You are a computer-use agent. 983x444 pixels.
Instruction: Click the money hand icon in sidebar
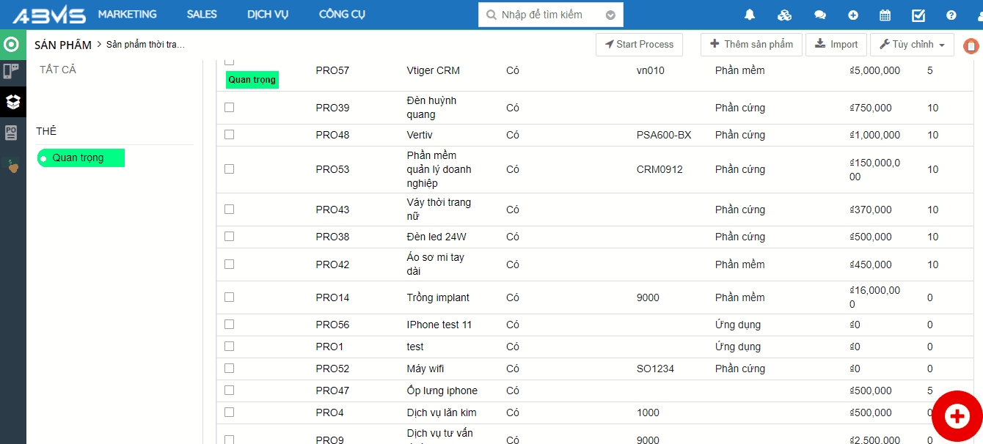[12, 166]
